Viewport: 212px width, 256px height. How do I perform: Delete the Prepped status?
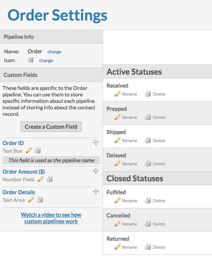coord(155,117)
